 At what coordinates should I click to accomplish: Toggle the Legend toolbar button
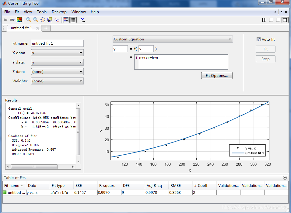pyautogui.click(x=66, y=20)
